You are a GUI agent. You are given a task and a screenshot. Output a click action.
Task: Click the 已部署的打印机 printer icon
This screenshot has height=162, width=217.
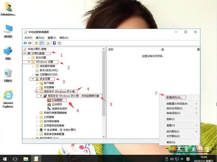click(37, 75)
